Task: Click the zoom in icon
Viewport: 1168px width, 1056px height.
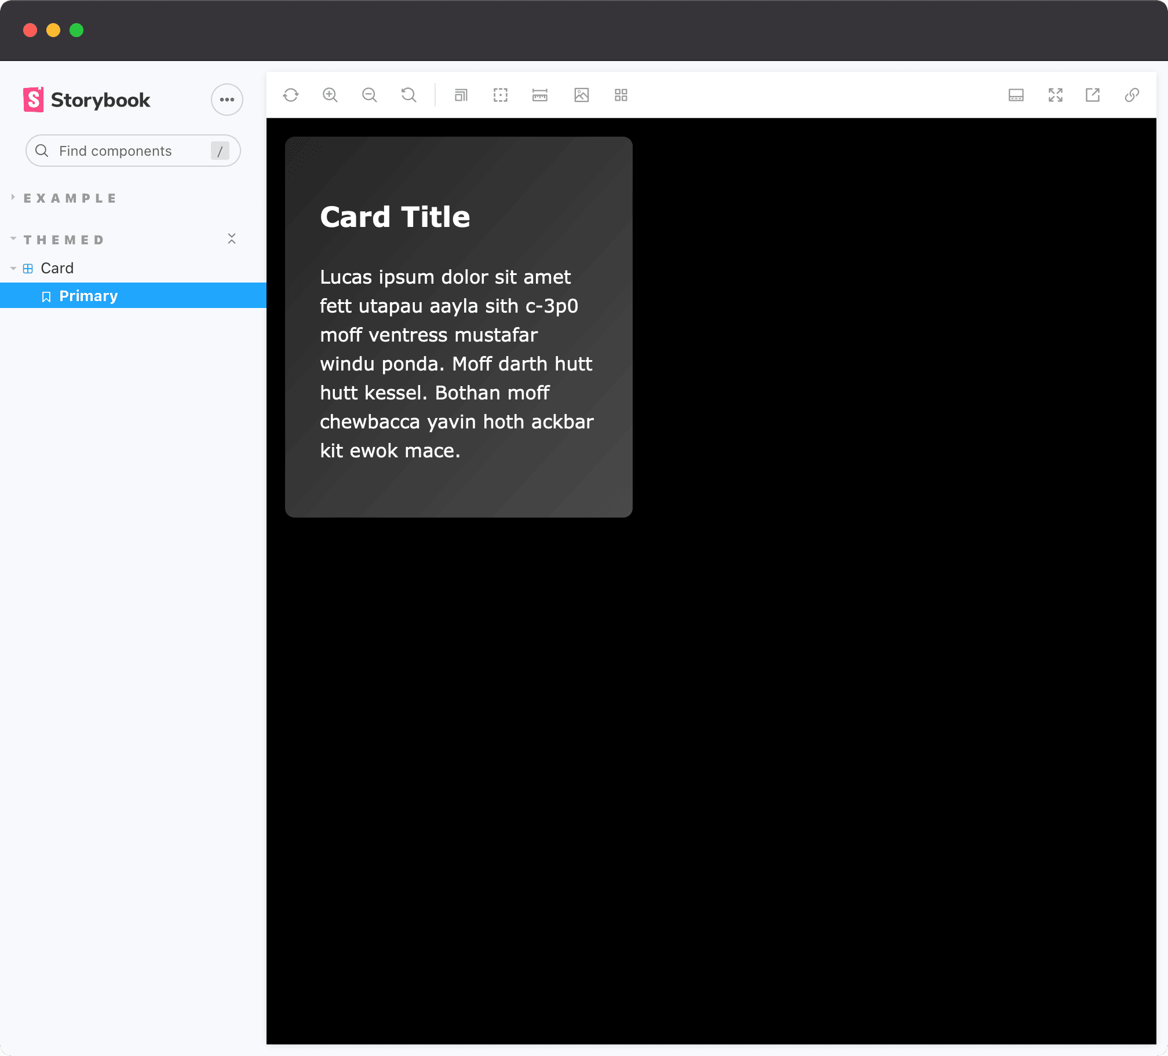Action: [331, 96]
